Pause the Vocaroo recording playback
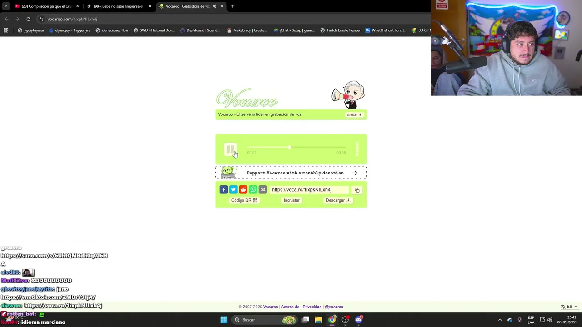The image size is (582, 327). [230, 149]
